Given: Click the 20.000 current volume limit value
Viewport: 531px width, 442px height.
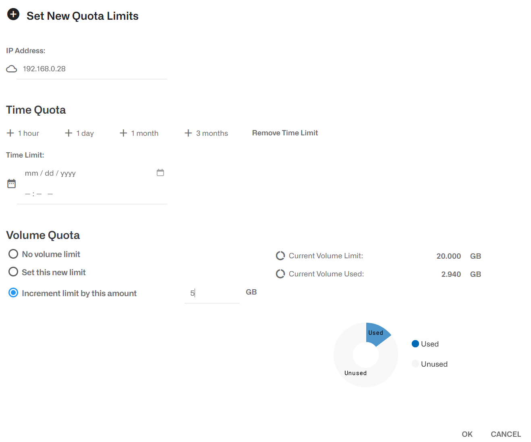Looking at the screenshot, I should 448,256.
